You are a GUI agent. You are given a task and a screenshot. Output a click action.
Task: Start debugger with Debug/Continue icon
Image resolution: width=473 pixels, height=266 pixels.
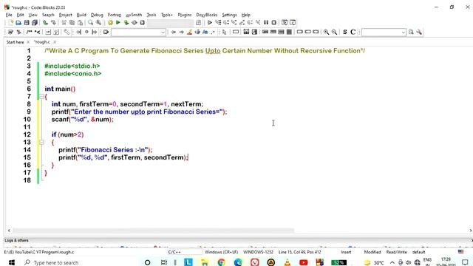click(210, 23)
